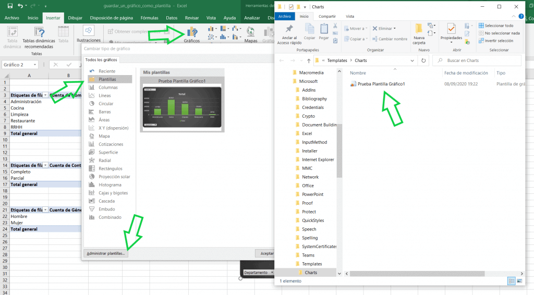Click Invertir selección in Explorer
The image size is (534, 295).
pos(496,41)
